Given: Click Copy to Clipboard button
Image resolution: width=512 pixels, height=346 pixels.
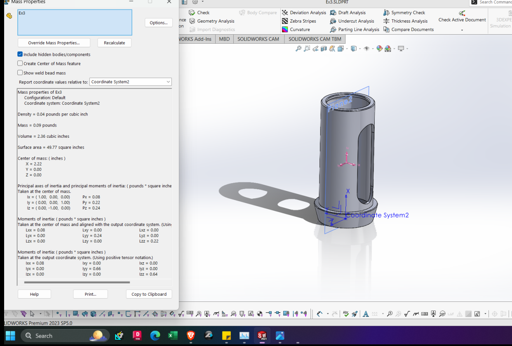Looking at the screenshot, I should click(x=149, y=294).
